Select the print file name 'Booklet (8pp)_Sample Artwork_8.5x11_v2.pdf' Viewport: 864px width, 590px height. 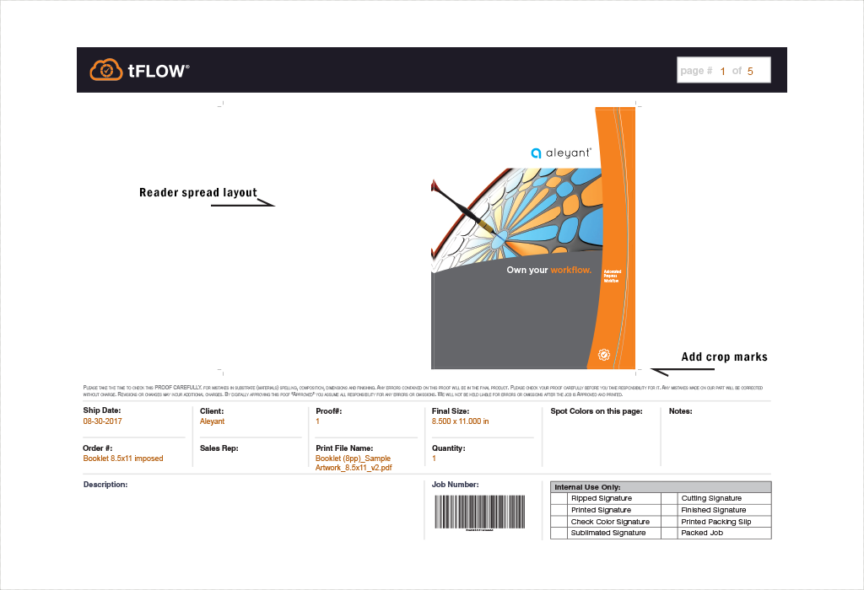point(354,463)
